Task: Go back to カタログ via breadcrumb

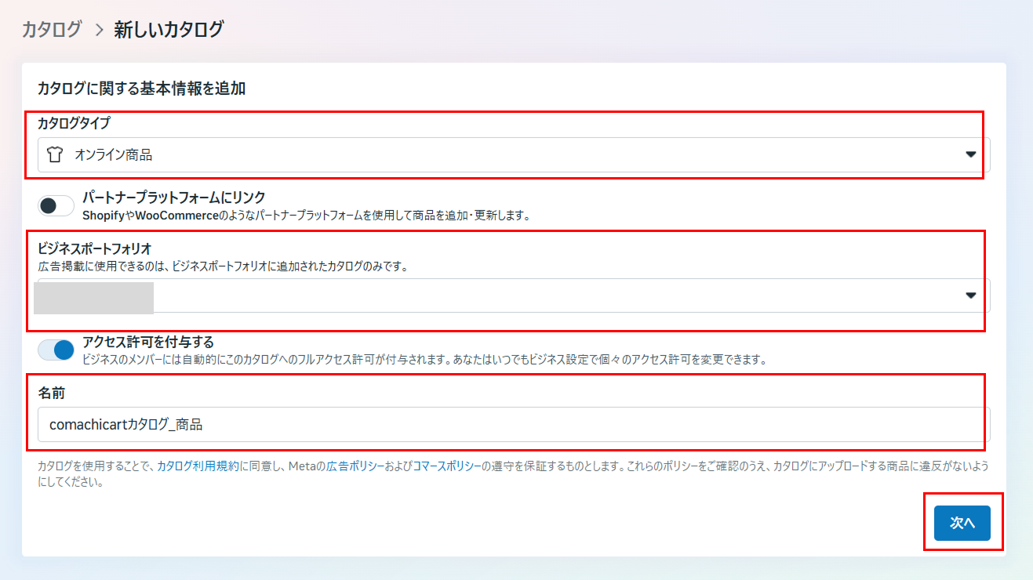Action: pyautogui.click(x=52, y=30)
